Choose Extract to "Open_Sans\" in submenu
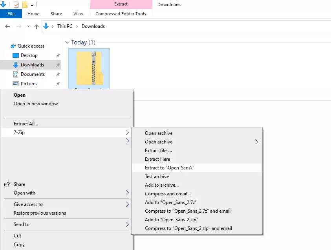 coord(170,168)
